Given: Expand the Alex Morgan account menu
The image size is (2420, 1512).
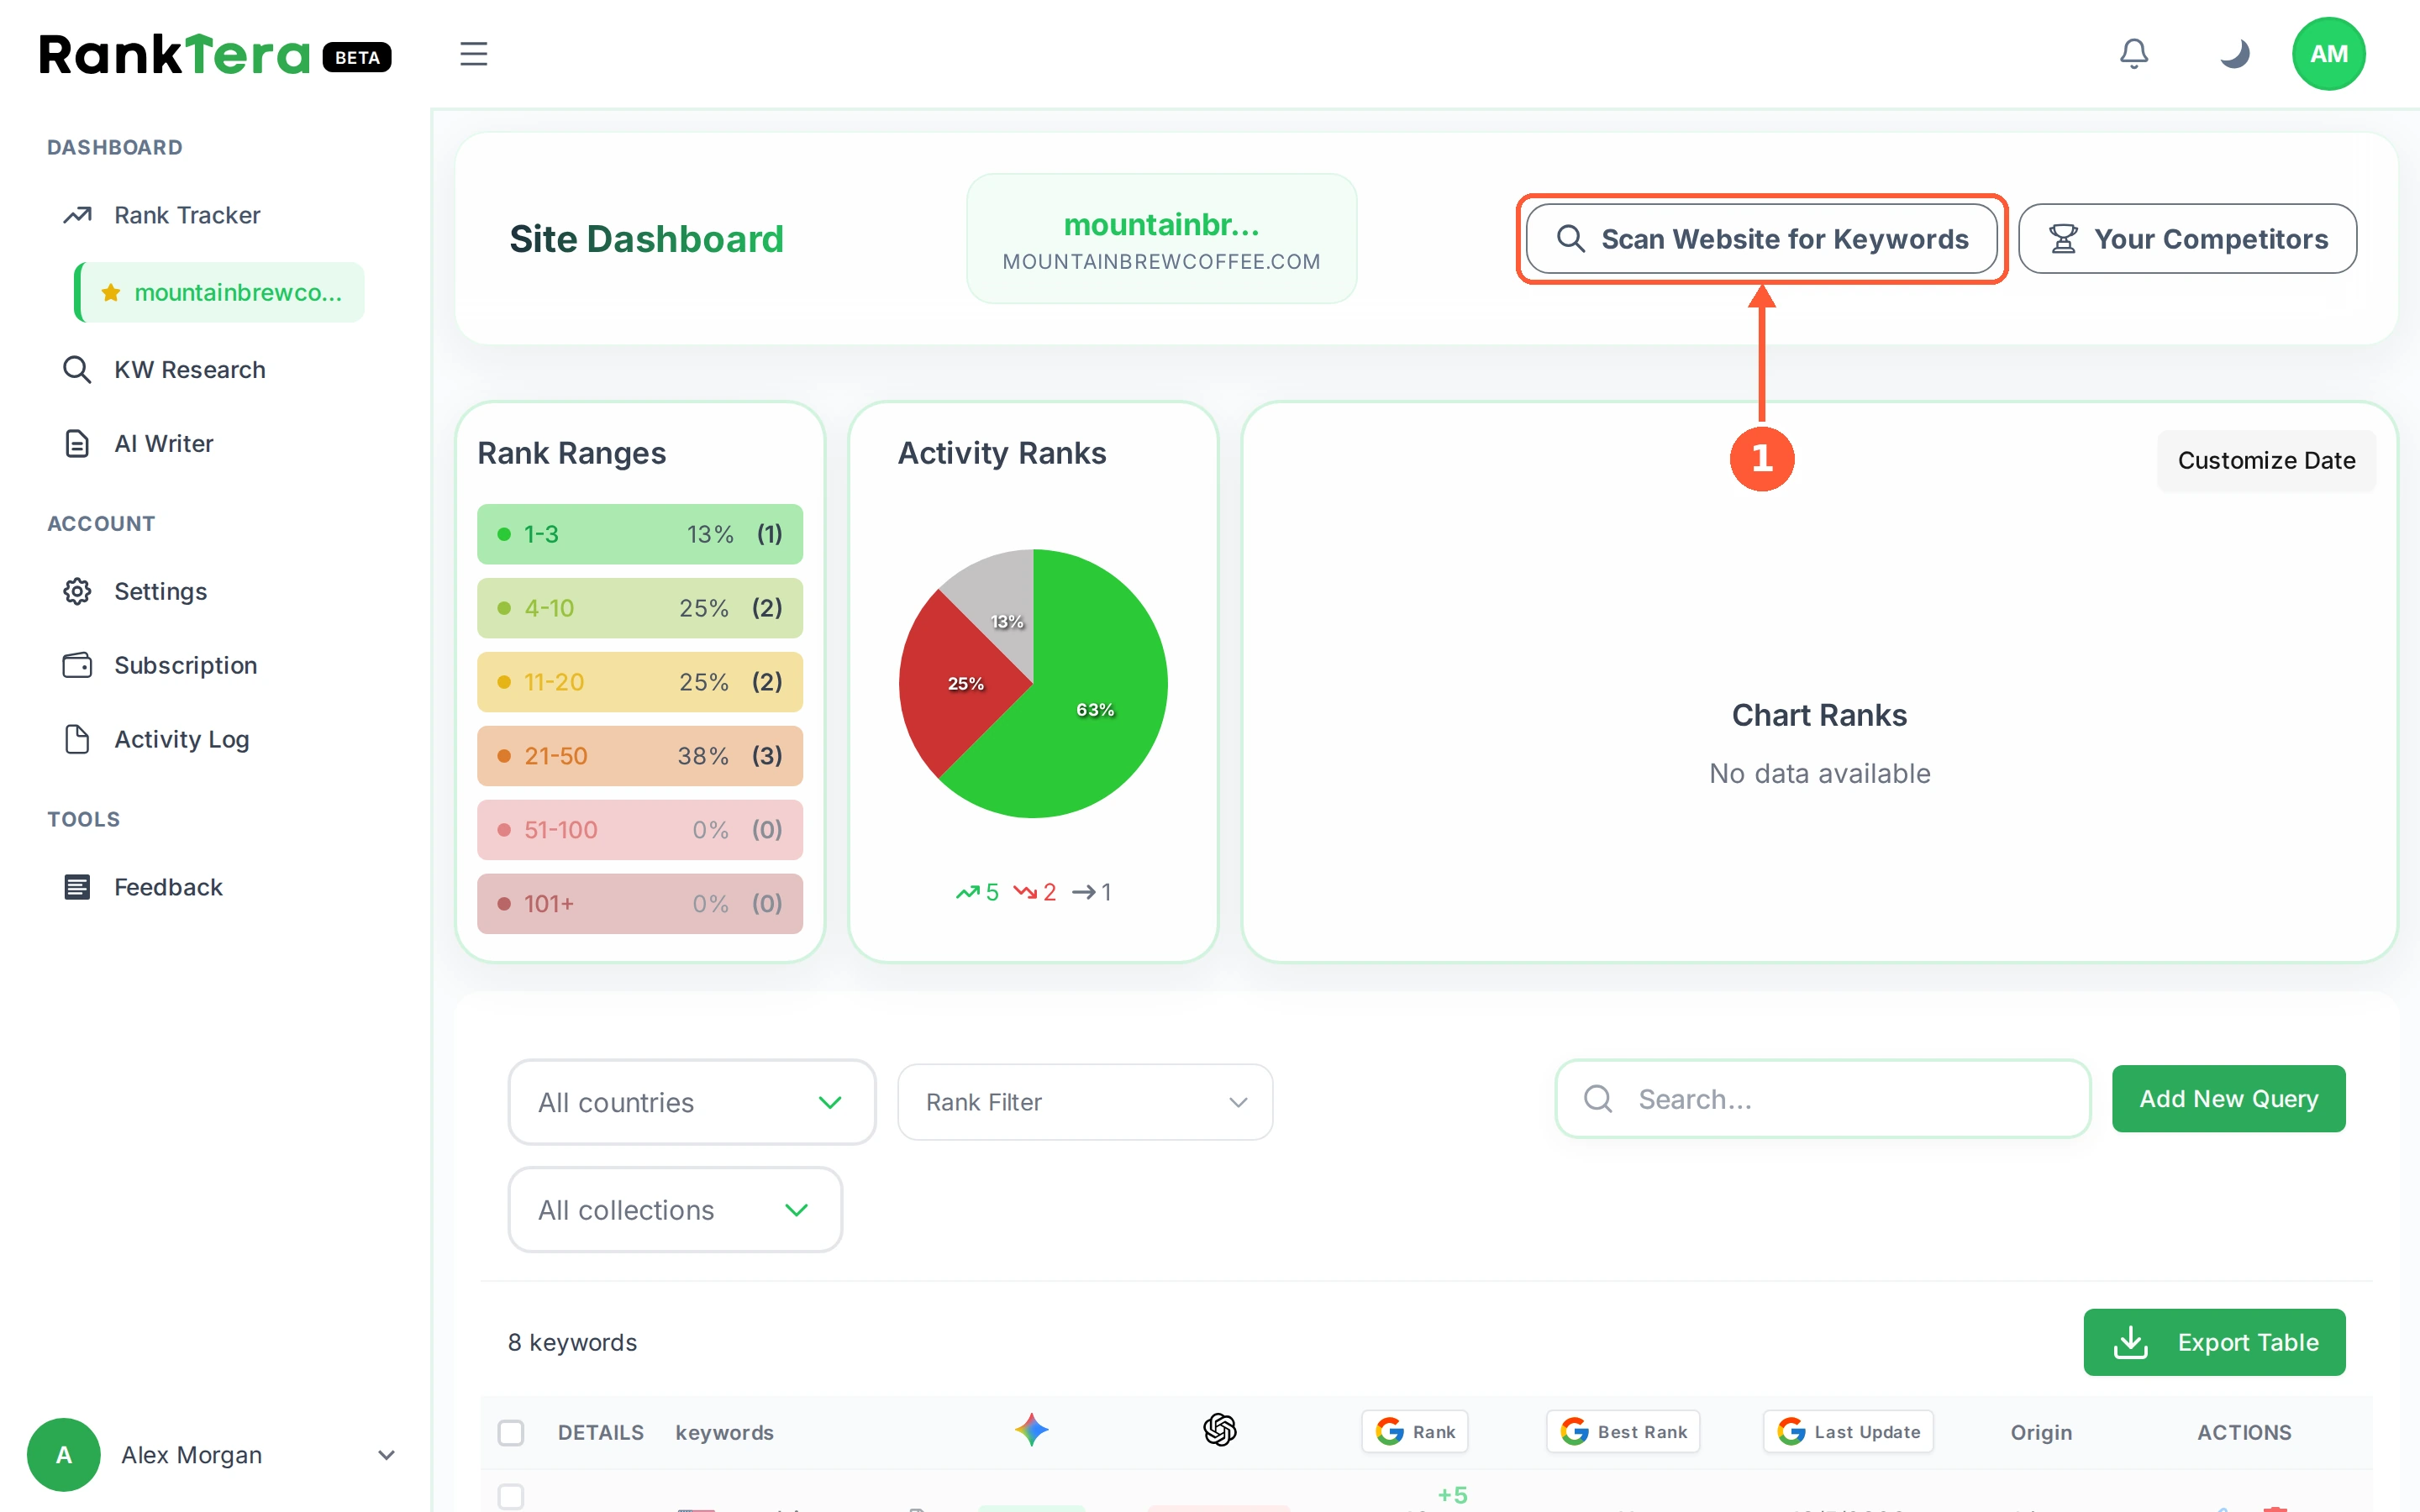Looking at the screenshot, I should pyautogui.click(x=386, y=1454).
